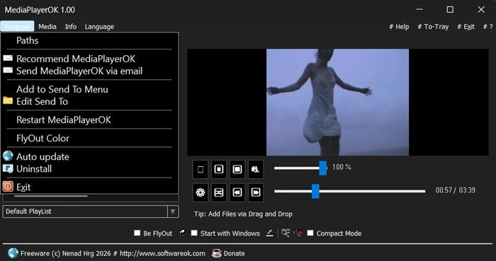Enable the Be FlyOut checkbox
This screenshot has width=496, height=261.
137,233
